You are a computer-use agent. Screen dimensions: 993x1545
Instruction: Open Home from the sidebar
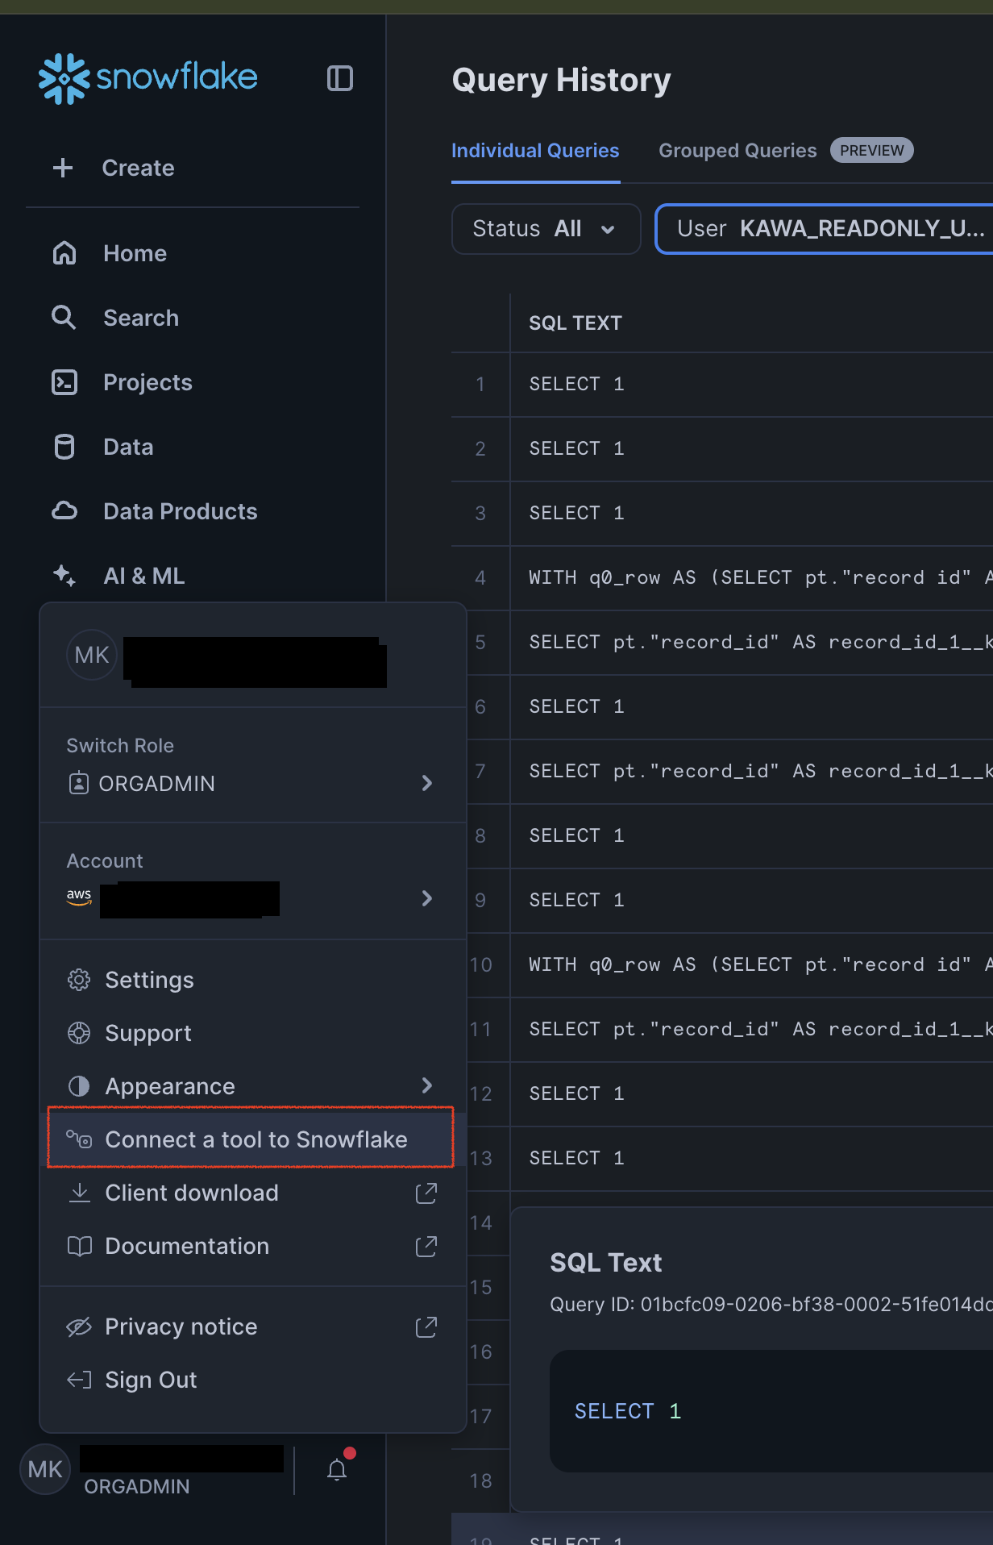135,253
